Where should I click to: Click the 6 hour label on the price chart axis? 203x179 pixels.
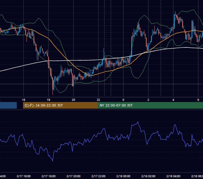[x=198, y=100]
